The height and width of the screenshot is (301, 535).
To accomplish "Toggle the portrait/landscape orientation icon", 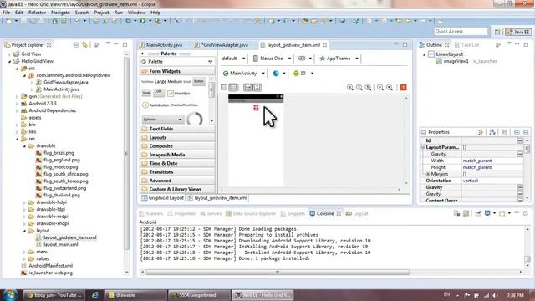I will point(302,59).
